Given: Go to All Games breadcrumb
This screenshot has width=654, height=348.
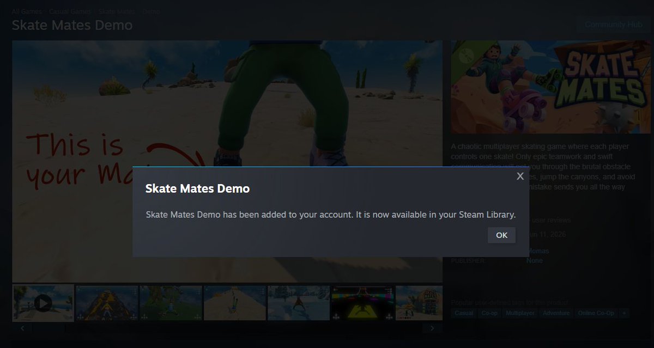Looking at the screenshot, I should tap(27, 11).
